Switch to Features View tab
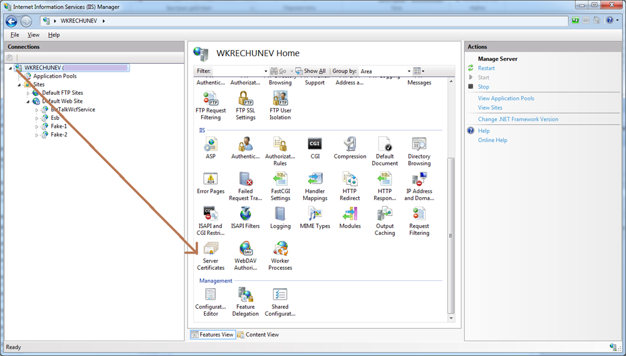 (212, 335)
